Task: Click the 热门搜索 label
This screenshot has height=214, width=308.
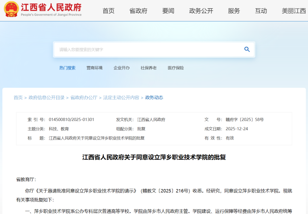Action: click(x=67, y=68)
